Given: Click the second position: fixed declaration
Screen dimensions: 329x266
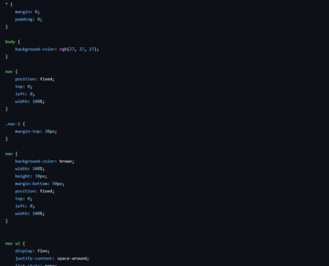Looking at the screenshot, I should point(35,191).
